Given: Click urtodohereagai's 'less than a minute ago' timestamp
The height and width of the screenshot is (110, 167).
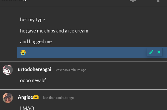Looking at the screenshot, I should 71,70.
